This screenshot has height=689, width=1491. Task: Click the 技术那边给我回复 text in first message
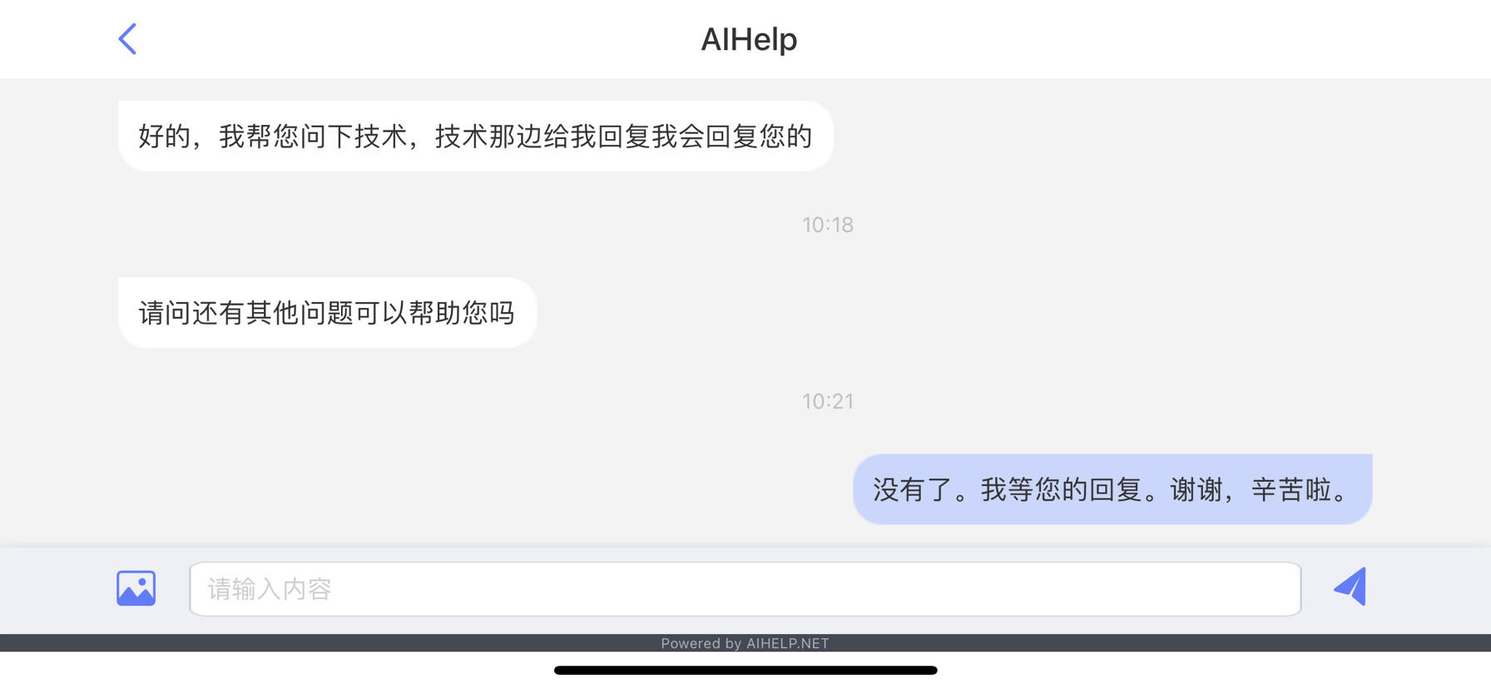click(x=543, y=136)
